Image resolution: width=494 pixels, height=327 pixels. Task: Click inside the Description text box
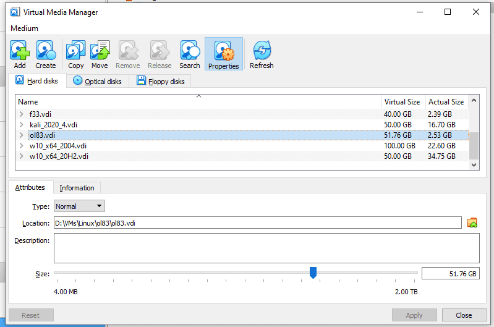pos(266,248)
